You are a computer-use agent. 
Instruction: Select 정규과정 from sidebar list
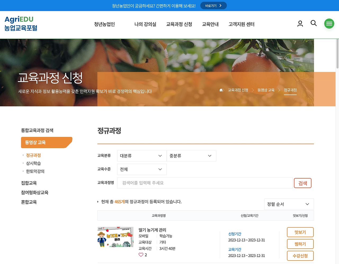(33, 155)
